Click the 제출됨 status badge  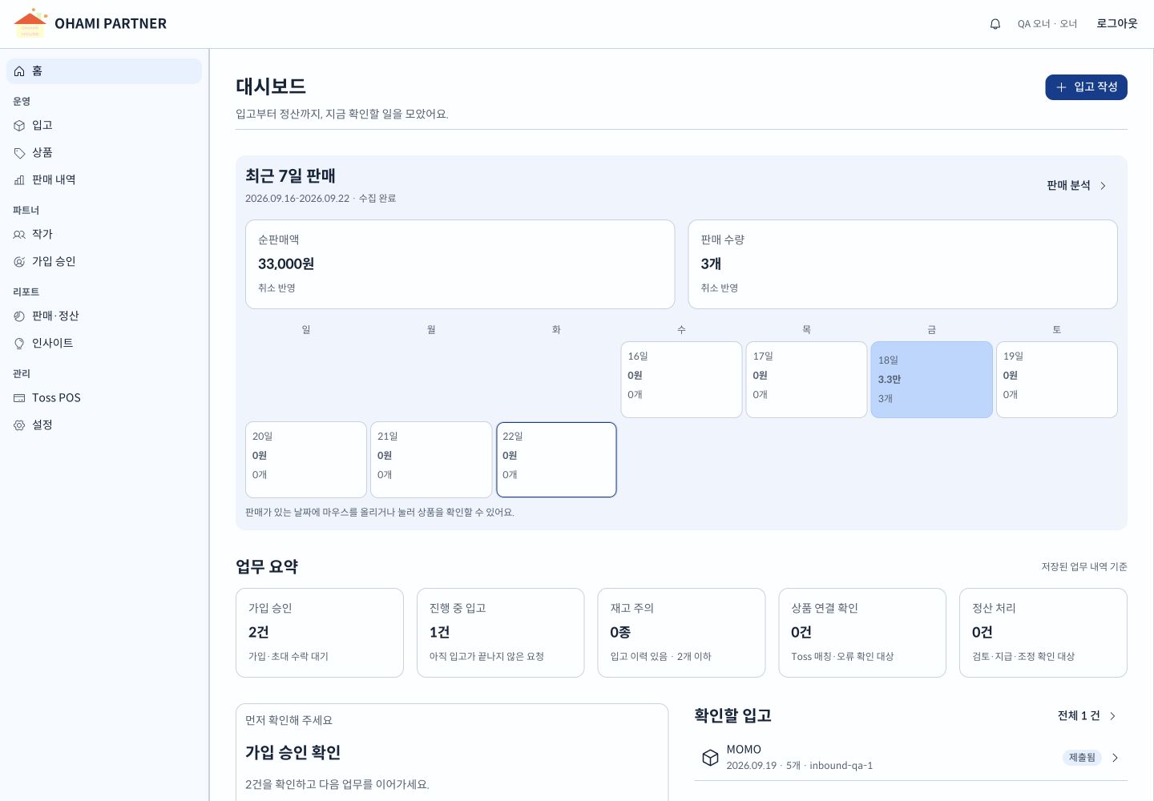[x=1082, y=758]
